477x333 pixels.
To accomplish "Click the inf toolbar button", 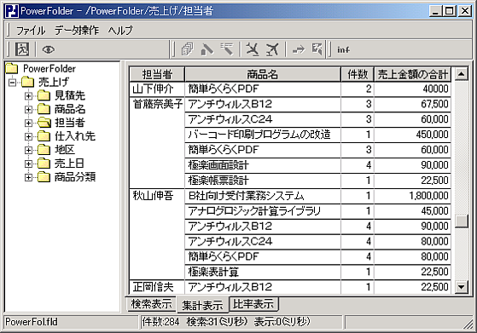I will click(343, 49).
